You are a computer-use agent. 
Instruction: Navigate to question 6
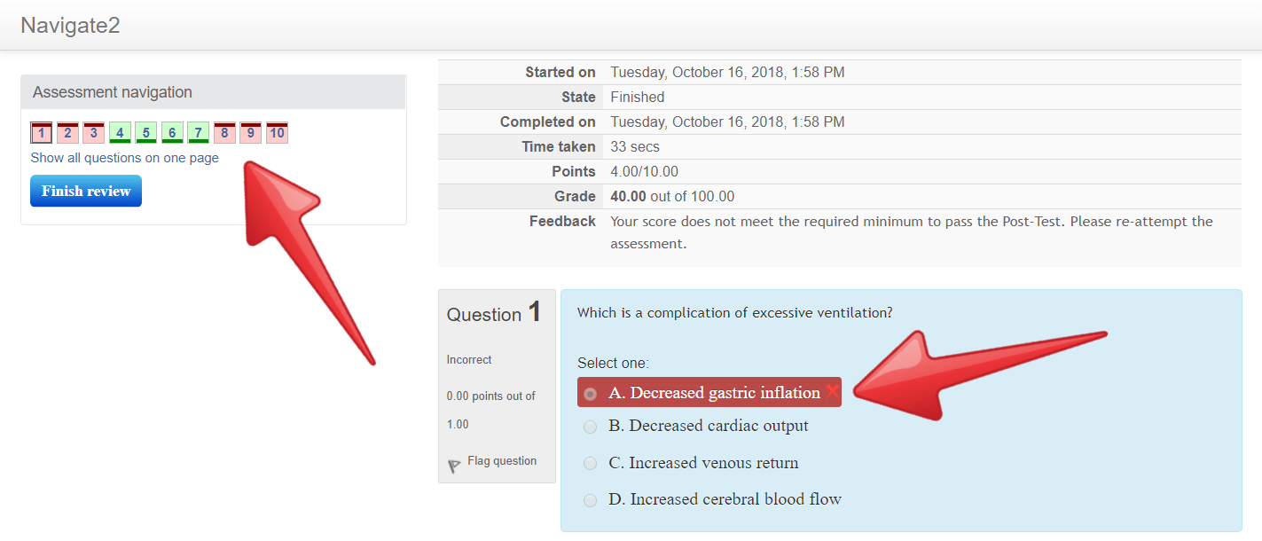pyautogui.click(x=172, y=132)
